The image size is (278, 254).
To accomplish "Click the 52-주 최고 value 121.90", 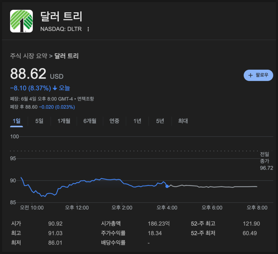I will coord(251,224).
